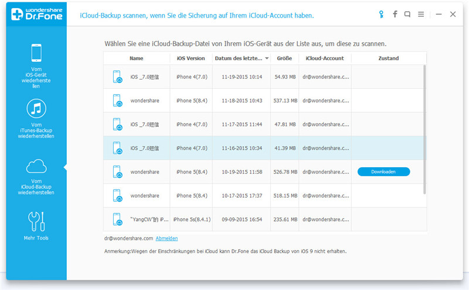Screen dimensions: 469x290
Task: Click size cell '235.61 MB'
Action: pos(285,219)
